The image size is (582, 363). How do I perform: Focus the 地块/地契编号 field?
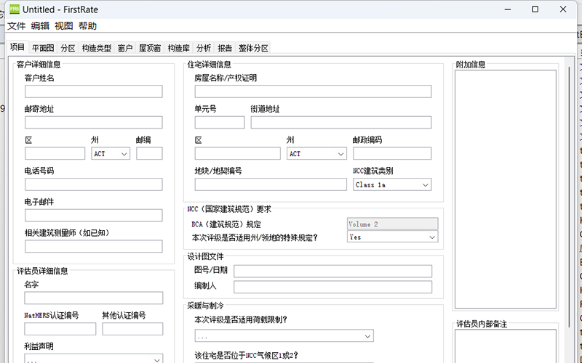coord(271,184)
